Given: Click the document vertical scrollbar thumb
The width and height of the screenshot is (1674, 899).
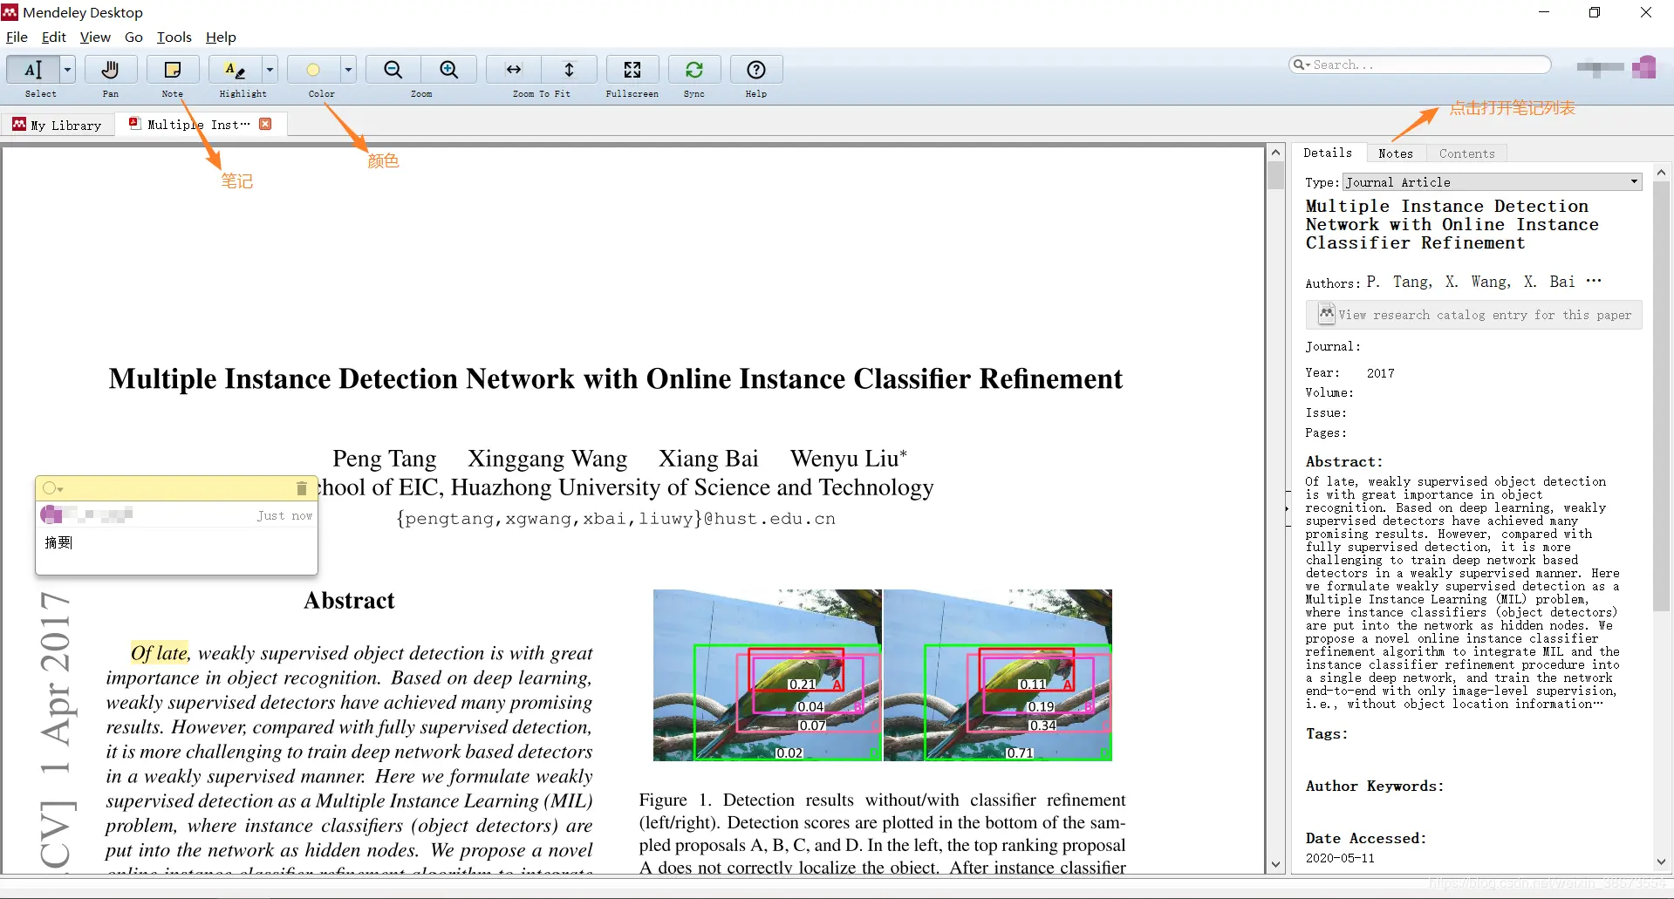Looking at the screenshot, I should (1275, 174).
